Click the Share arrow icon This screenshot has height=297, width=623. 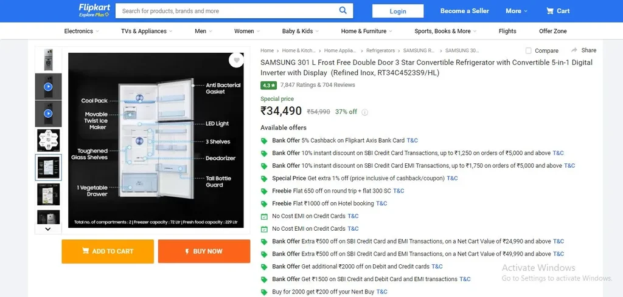tap(574, 50)
